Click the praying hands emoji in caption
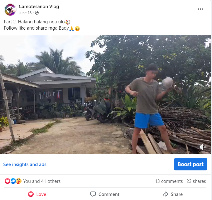 (x=72, y=29)
